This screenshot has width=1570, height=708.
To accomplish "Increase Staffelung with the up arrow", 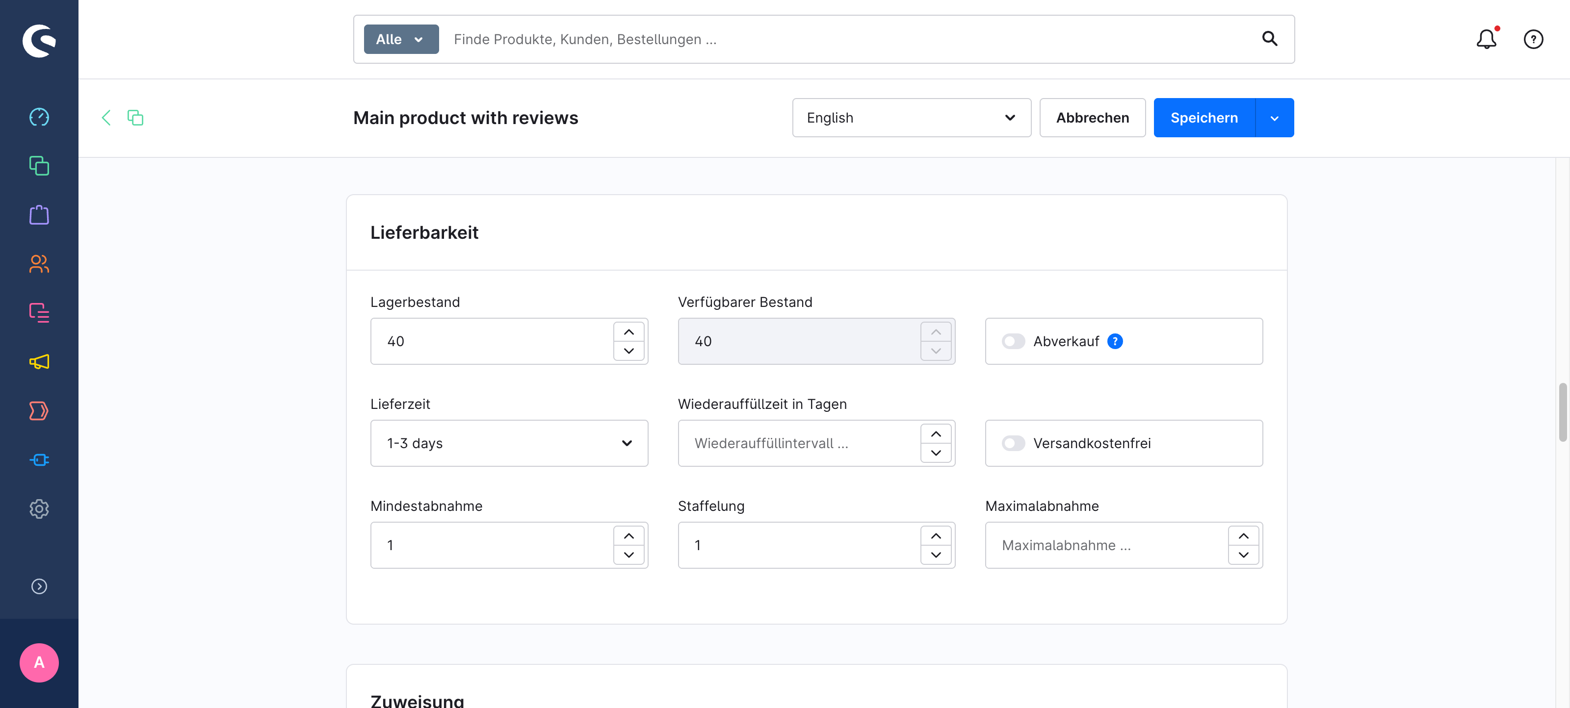I will click(936, 535).
